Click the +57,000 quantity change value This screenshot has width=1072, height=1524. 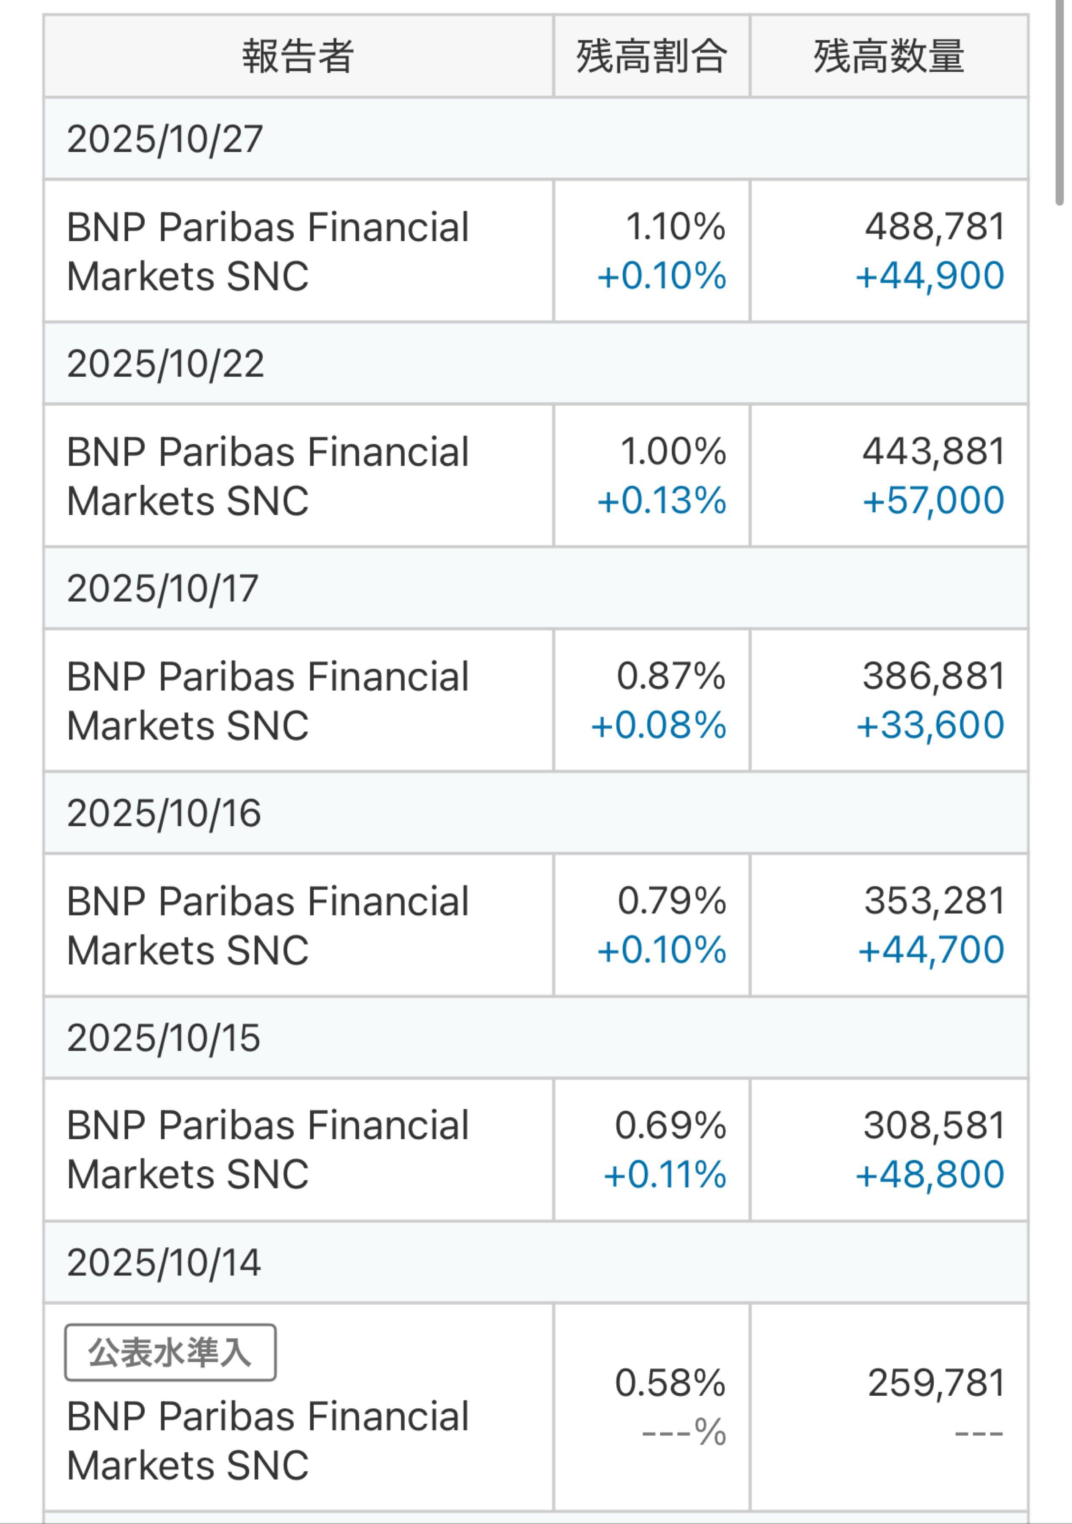933,500
